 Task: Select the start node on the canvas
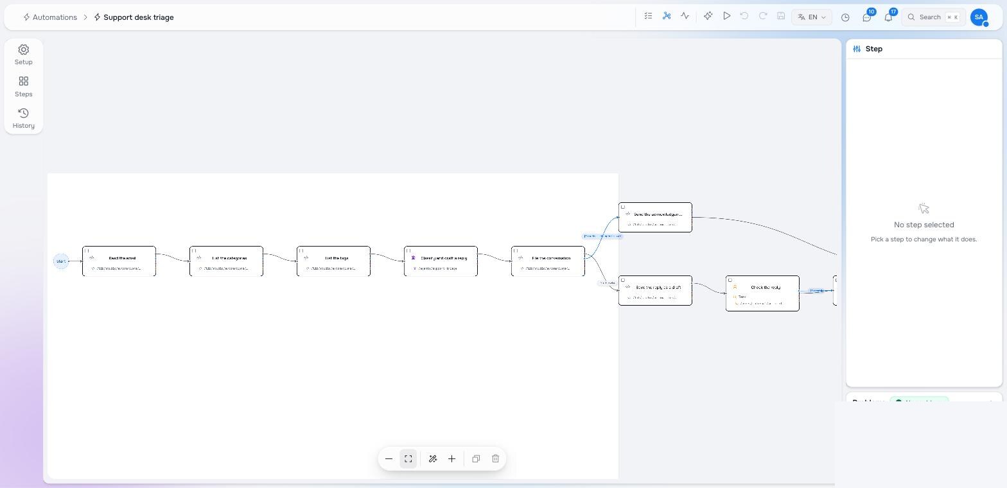coord(61,261)
